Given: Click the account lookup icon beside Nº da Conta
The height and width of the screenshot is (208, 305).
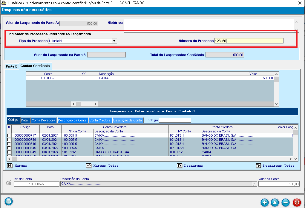Looking at the screenshot, I should 8,183.
